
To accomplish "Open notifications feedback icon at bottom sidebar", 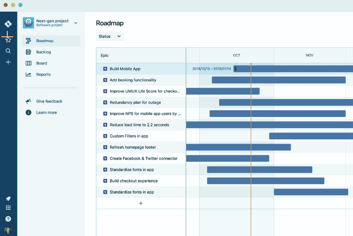I will tap(8, 198).
